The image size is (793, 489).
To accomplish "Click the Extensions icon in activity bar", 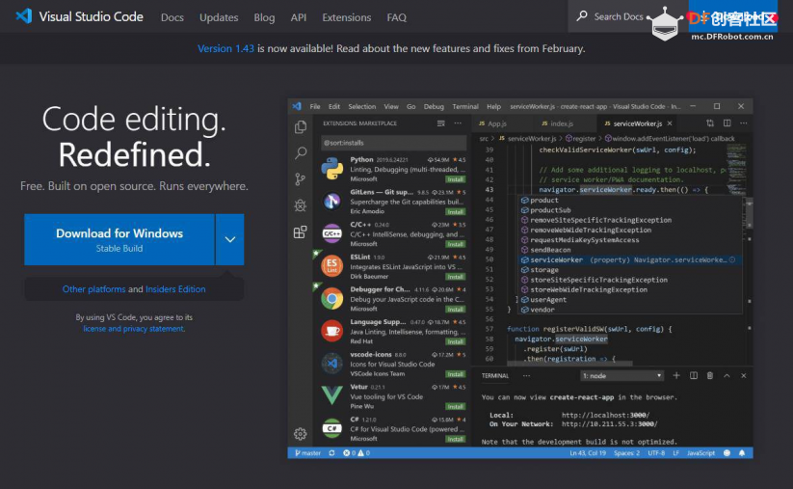I will [x=301, y=231].
